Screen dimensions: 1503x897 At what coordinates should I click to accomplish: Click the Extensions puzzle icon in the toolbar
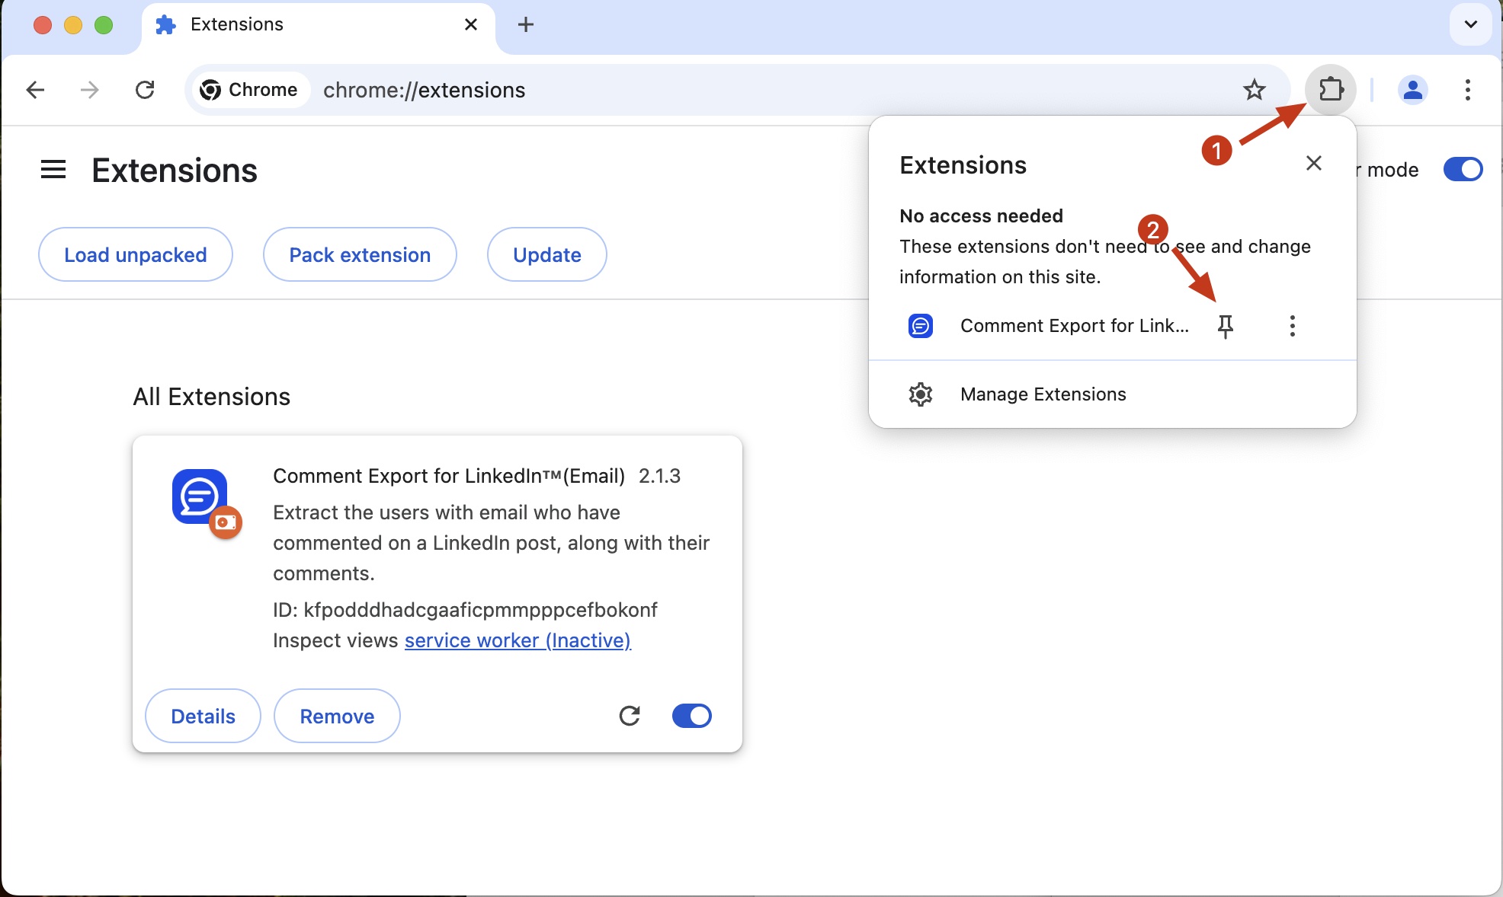click(1331, 90)
